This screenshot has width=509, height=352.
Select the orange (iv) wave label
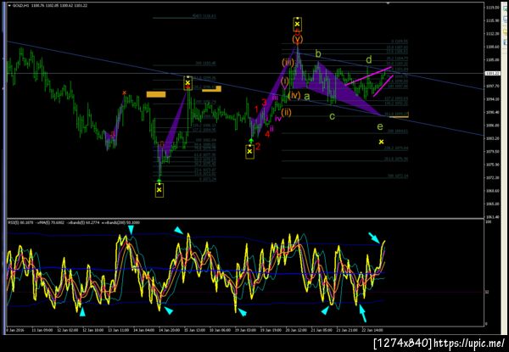click(294, 96)
